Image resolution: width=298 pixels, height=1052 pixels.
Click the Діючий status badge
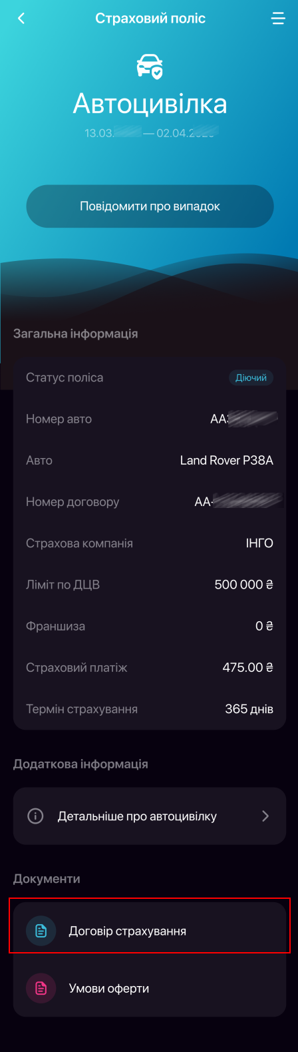[251, 378]
